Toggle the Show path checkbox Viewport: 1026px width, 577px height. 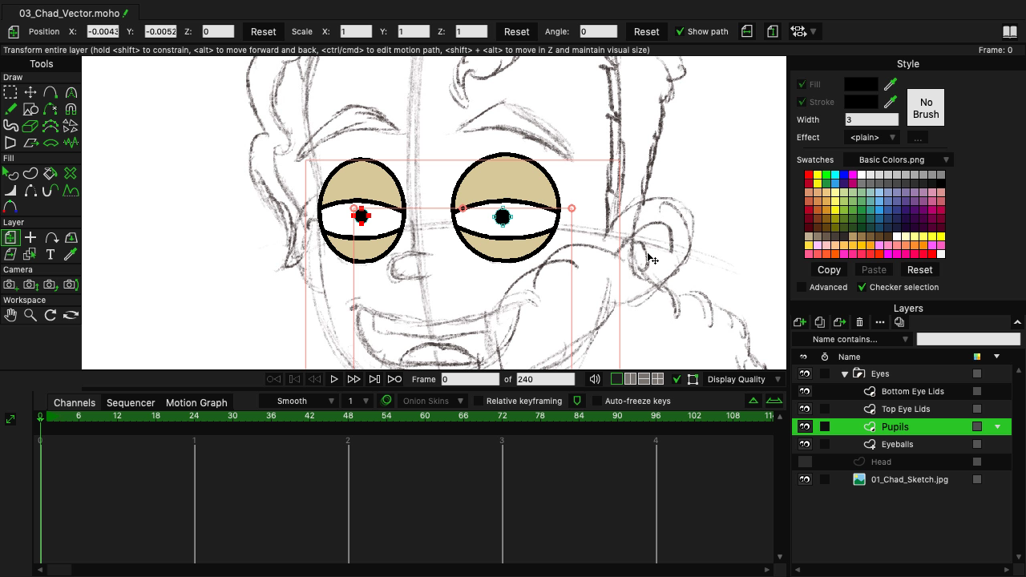680,32
